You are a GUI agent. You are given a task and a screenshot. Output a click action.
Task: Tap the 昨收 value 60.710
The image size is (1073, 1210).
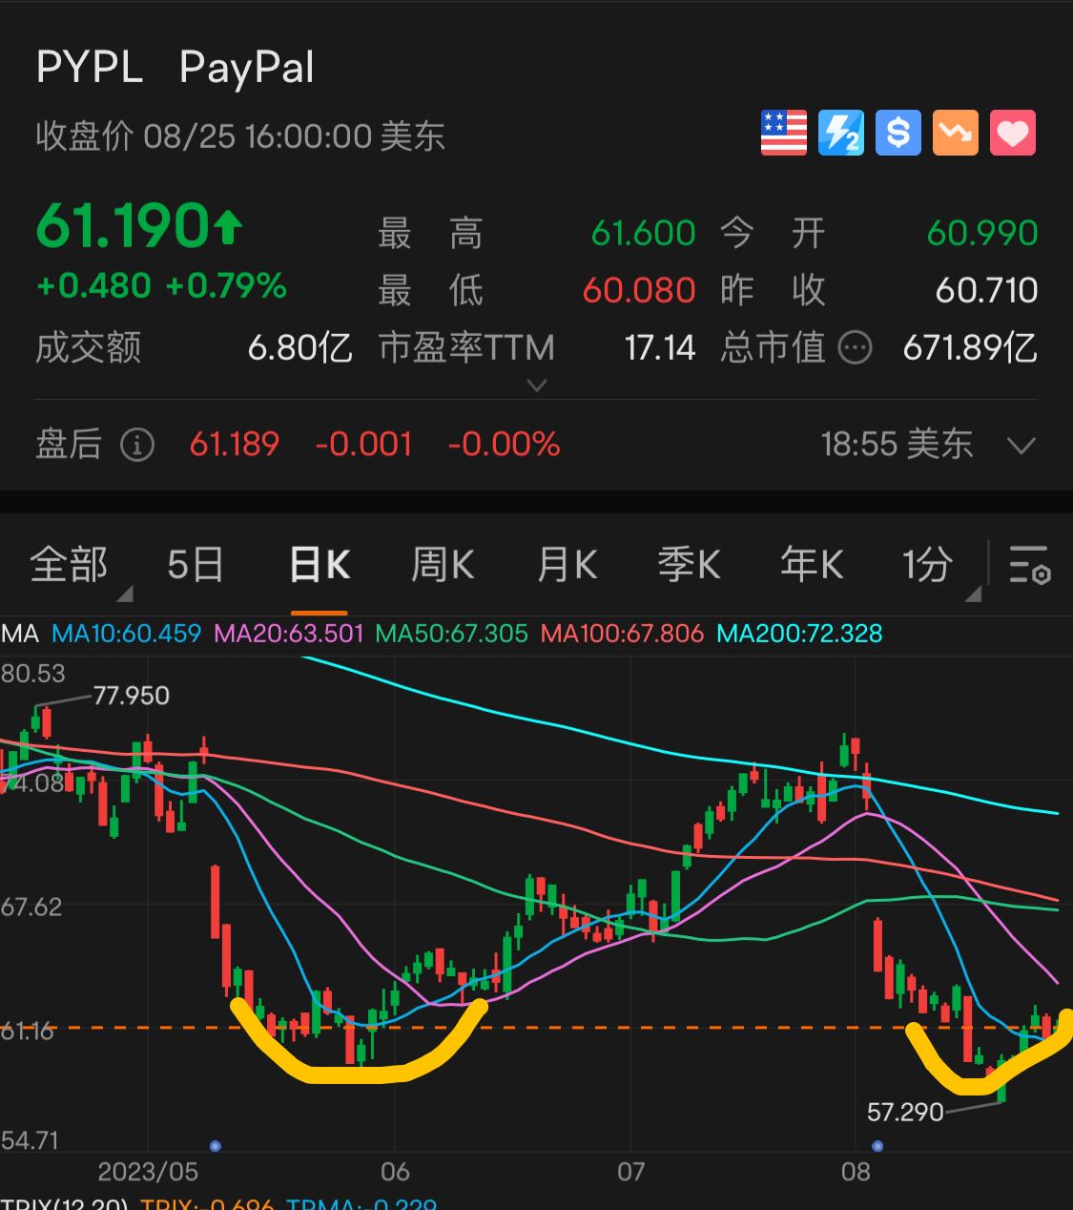[x=986, y=290]
